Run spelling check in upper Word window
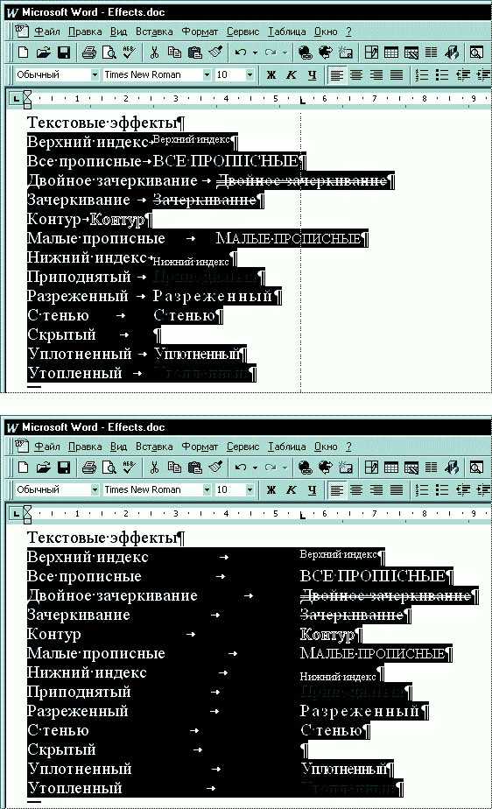The width and height of the screenshot is (492, 809). (x=129, y=53)
